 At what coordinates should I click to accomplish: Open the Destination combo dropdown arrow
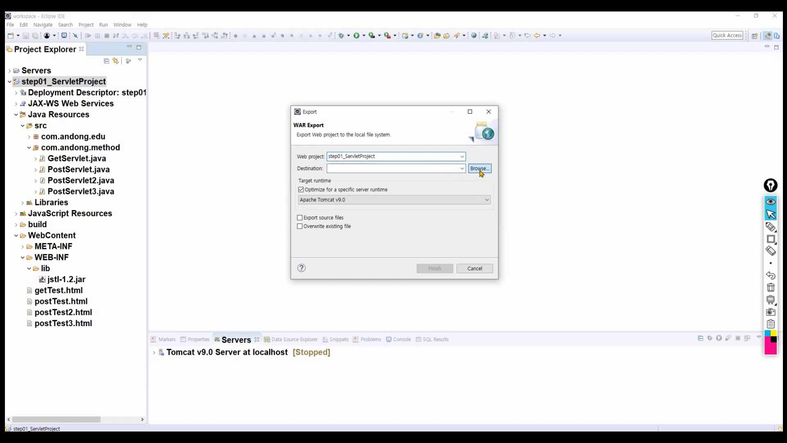462,169
